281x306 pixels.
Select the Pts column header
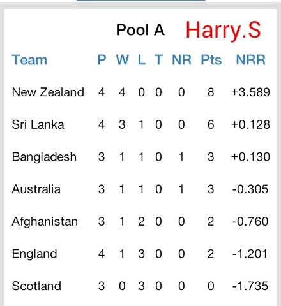click(211, 60)
